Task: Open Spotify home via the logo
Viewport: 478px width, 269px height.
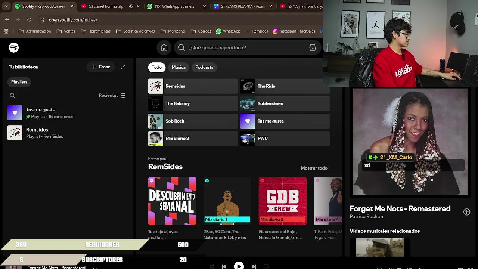Action: point(14,47)
